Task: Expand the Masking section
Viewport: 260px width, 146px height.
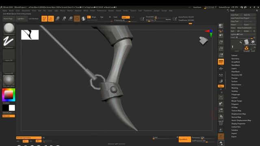Action: click(235, 88)
